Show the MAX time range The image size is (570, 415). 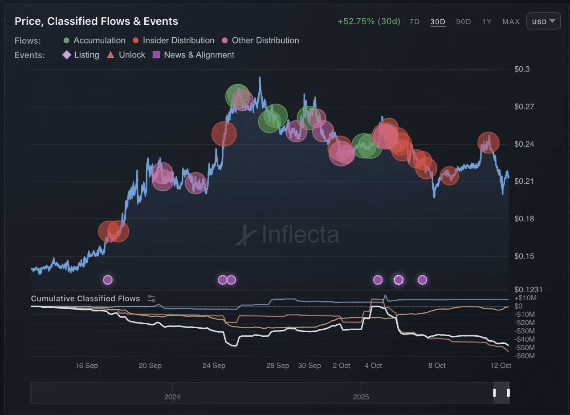(x=511, y=21)
